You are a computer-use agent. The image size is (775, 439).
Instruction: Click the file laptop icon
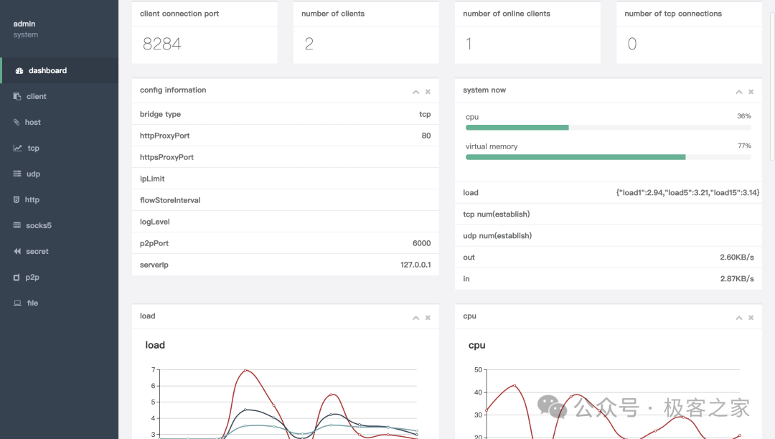17,303
